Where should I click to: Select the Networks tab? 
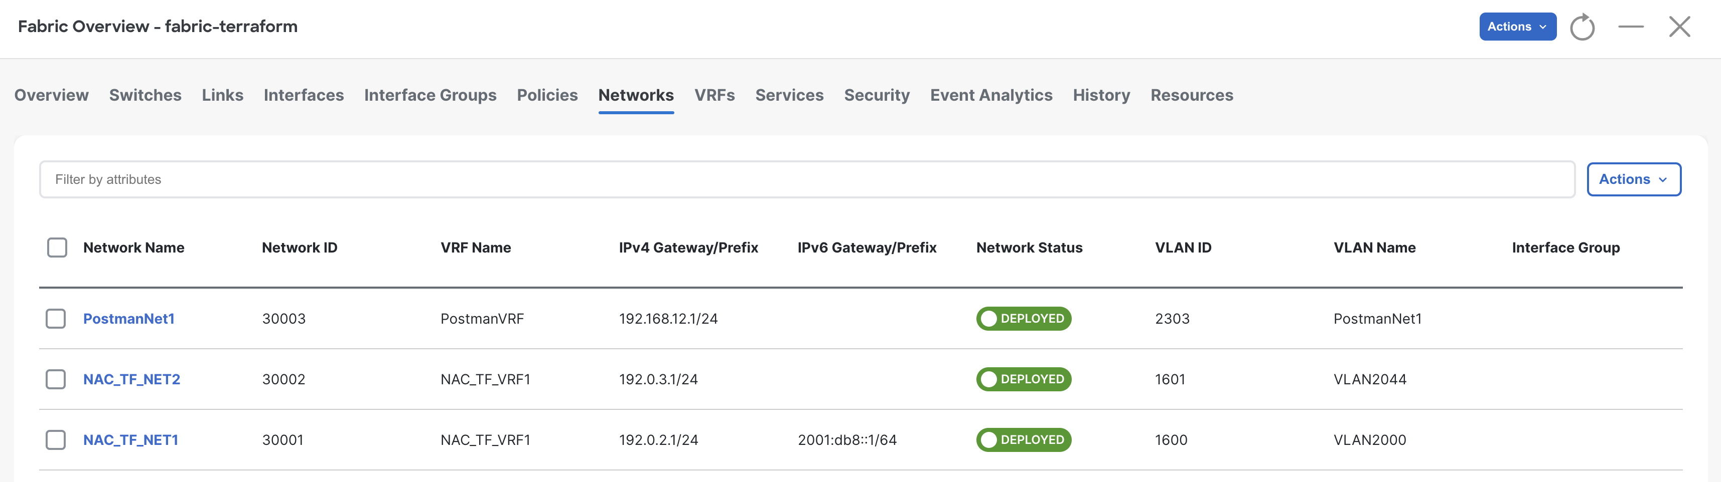[636, 96]
